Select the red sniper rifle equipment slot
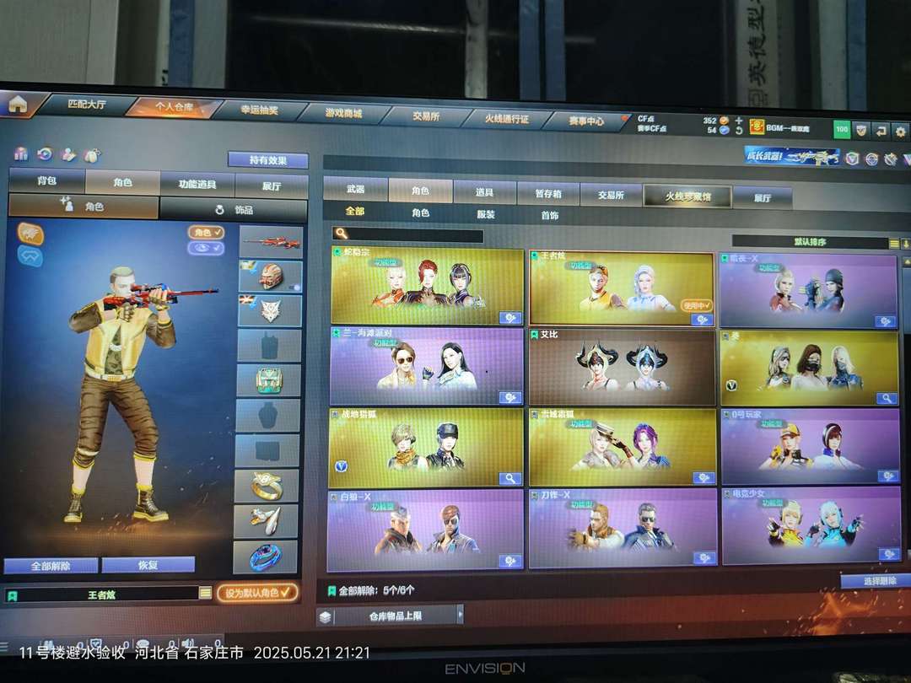Image resolution: width=911 pixels, height=683 pixels. tap(272, 242)
